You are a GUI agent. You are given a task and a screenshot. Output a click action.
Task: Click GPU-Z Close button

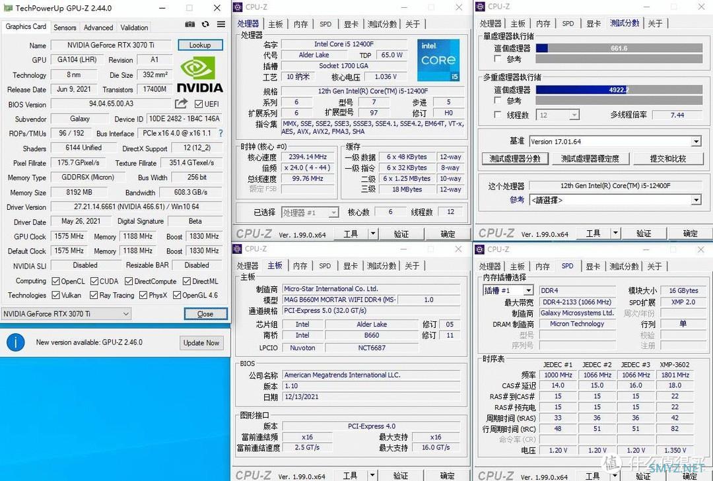[205, 313]
